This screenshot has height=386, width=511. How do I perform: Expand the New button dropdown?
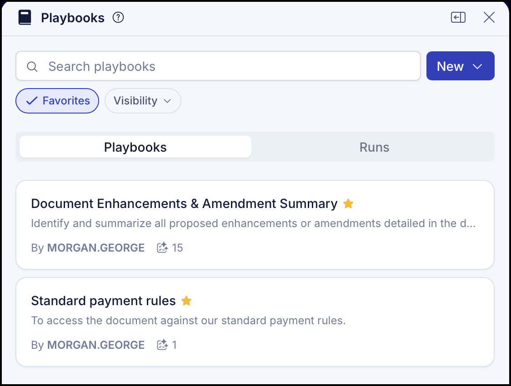tap(460, 66)
